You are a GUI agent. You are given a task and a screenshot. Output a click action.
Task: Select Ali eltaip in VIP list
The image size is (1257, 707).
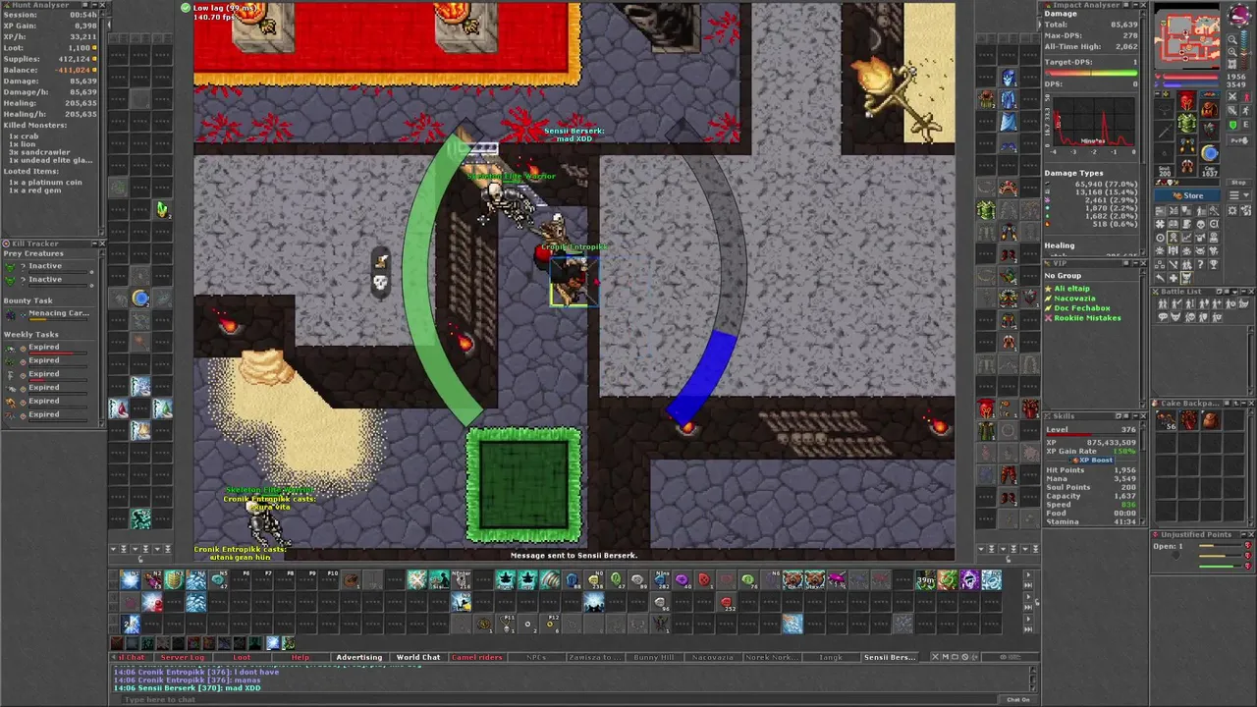tap(1071, 289)
